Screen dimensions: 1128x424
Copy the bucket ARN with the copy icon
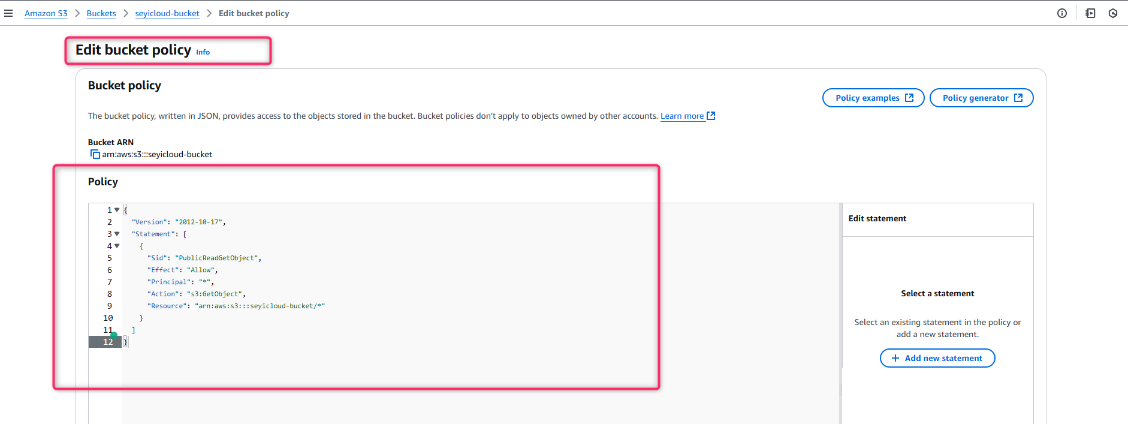point(95,154)
